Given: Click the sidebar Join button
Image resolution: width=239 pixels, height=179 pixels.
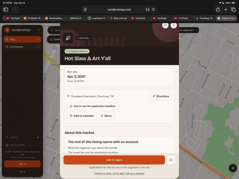Looking at the screenshot, I should pos(22,164).
